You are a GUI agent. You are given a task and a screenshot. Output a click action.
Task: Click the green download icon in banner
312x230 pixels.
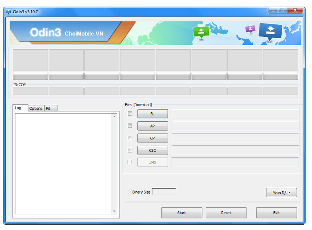point(201,32)
